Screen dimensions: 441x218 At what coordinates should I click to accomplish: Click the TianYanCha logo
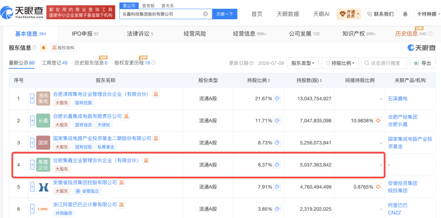(22, 12)
